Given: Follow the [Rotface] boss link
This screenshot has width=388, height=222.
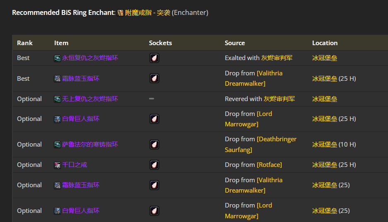Looking at the screenshot, I should (x=269, y=165).
